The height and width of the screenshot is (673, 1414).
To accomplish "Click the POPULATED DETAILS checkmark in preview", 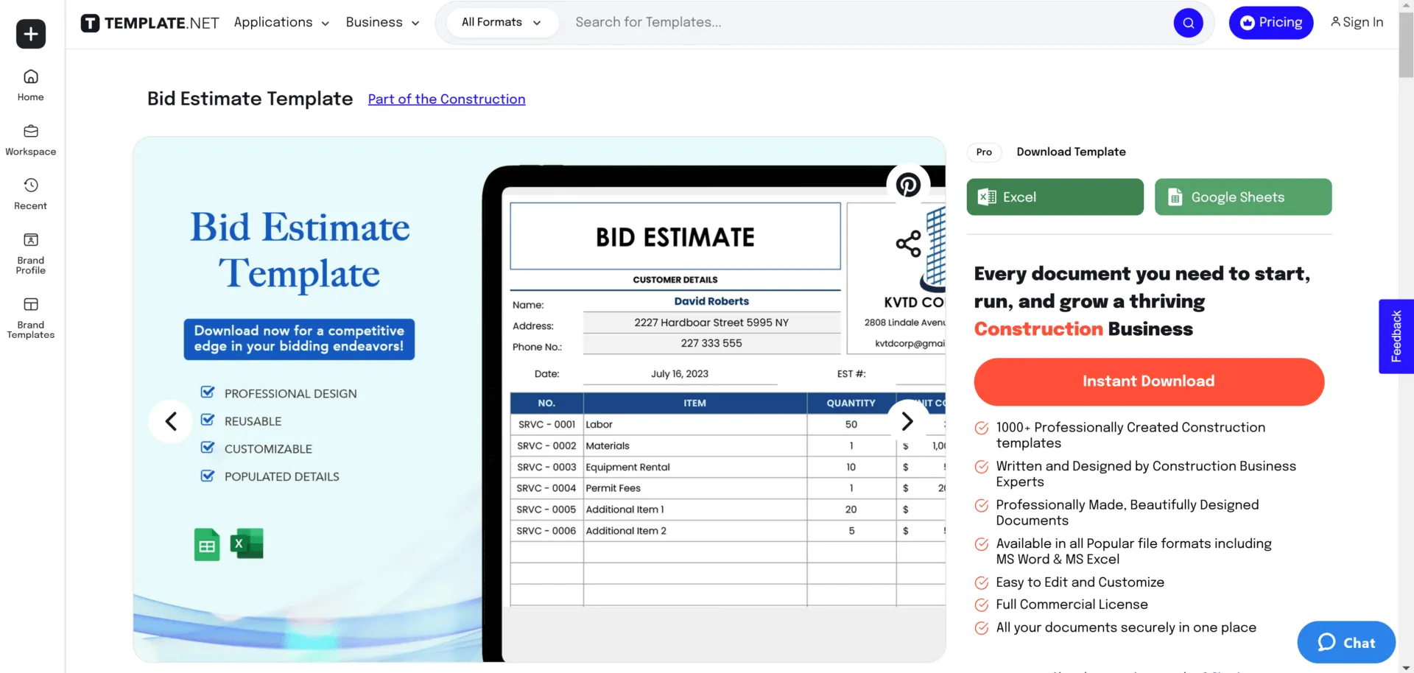I will point(208,476).
